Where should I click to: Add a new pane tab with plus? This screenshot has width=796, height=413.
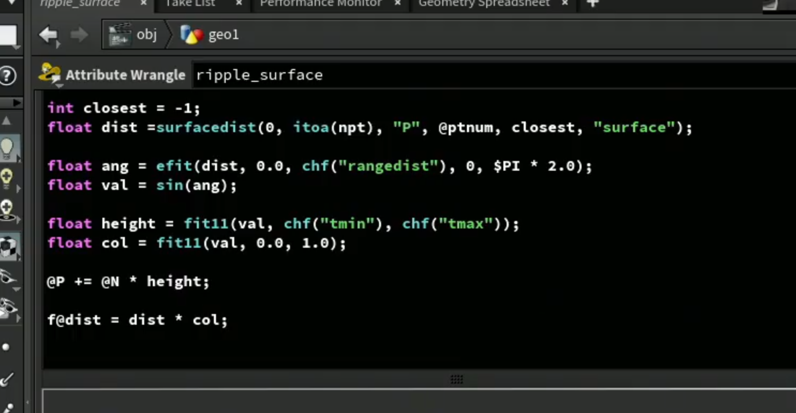point(592,4)
